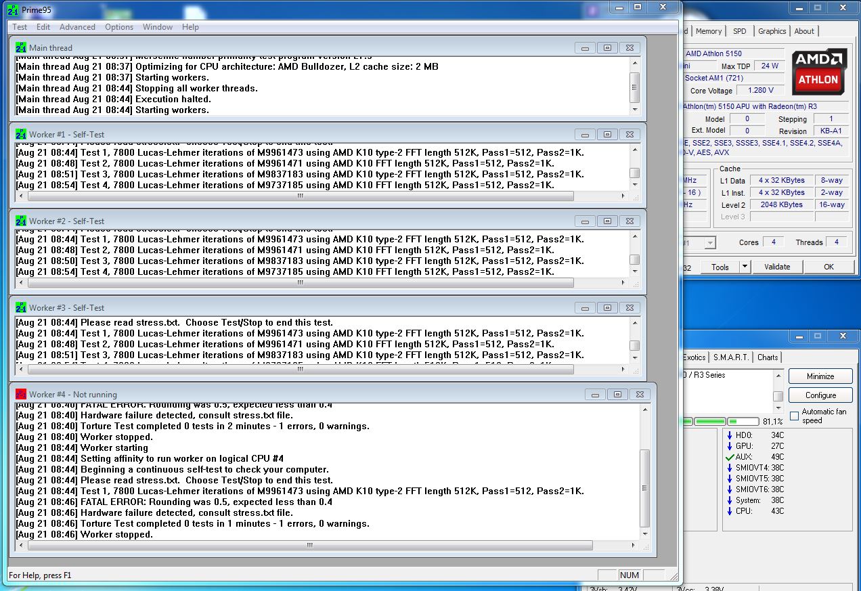Close the Worker #3 child window

pyautogui.click(x=630, y=307)
